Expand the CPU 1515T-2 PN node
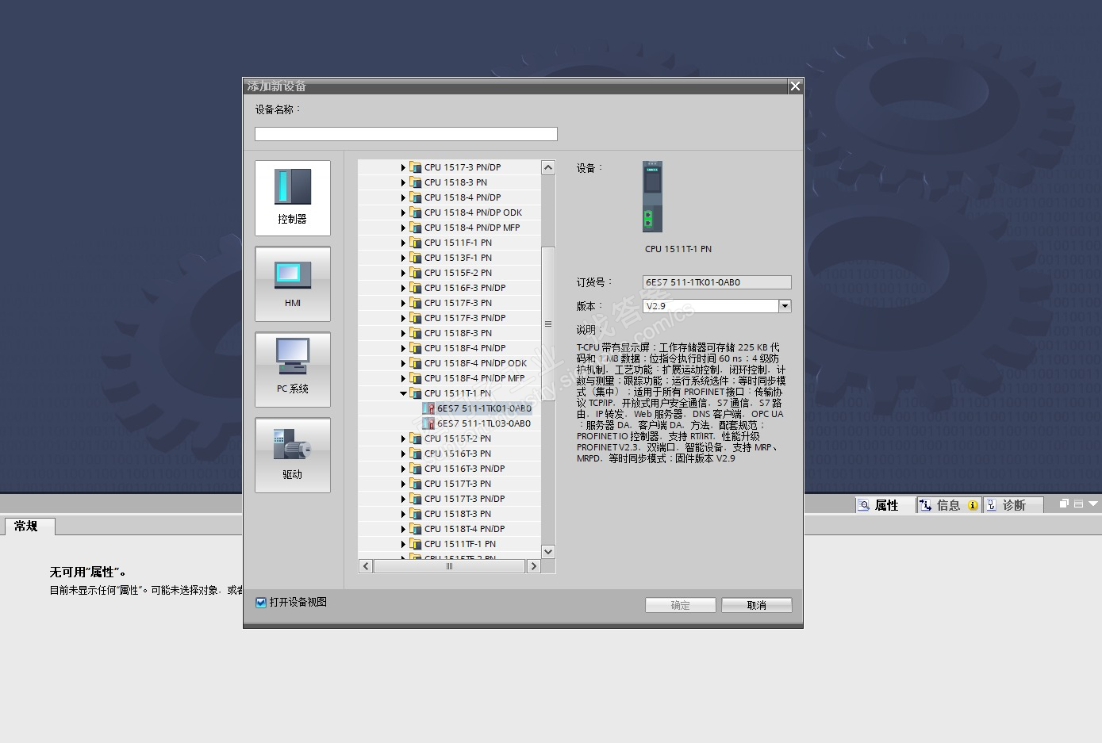Viewport: 1102px width, 743px height. coord(403,439)
